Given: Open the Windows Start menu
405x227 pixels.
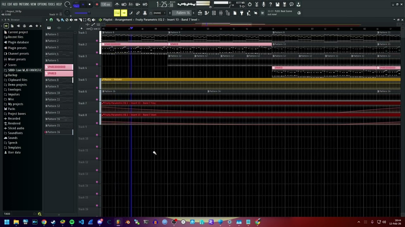Looking at the screenshot, I should pyautogui.click(x=7, y=222).
